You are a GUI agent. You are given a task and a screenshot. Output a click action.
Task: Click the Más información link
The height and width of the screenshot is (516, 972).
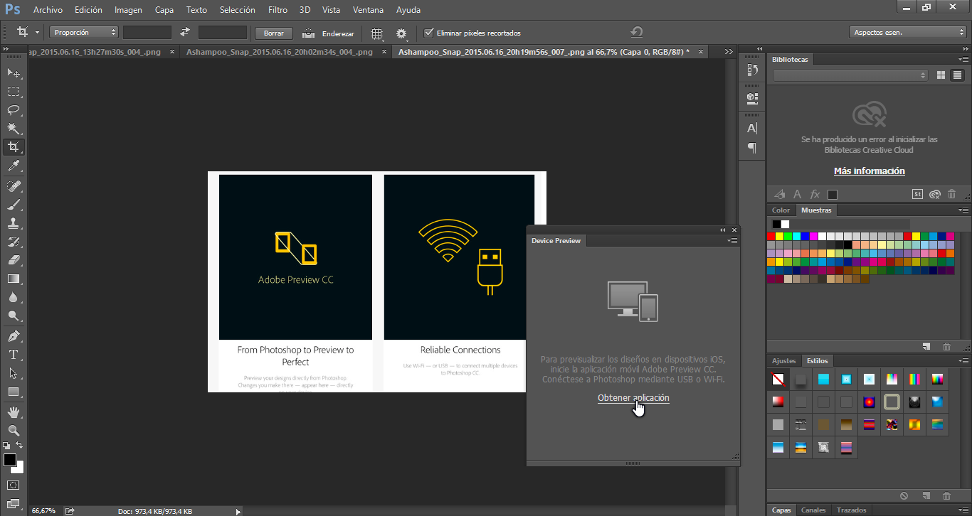point(870,171)
